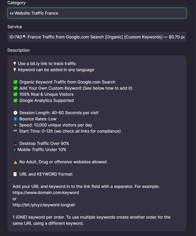Click the desktop monitor icon beside Desktop Traffic
The width and height of the screenshot is (196, 236).
[x=15, y=143]
